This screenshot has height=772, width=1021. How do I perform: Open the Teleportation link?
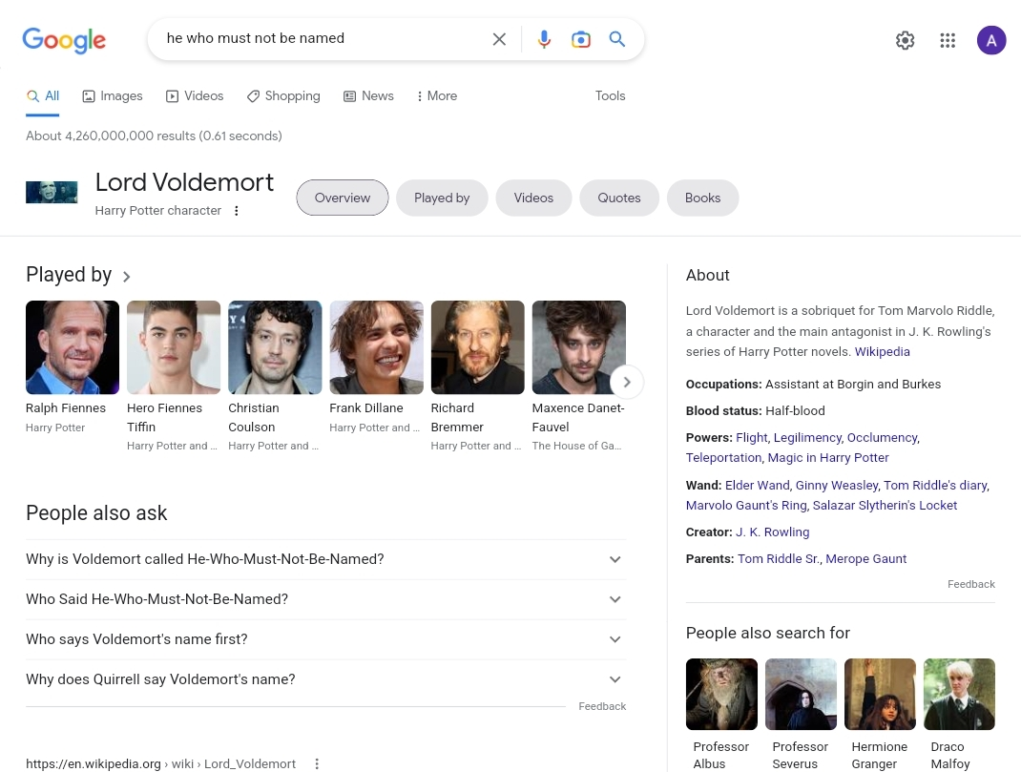pos(723,458)
